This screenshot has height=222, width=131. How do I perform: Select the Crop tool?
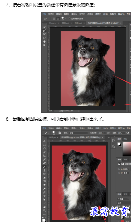(x=44, y=156)
